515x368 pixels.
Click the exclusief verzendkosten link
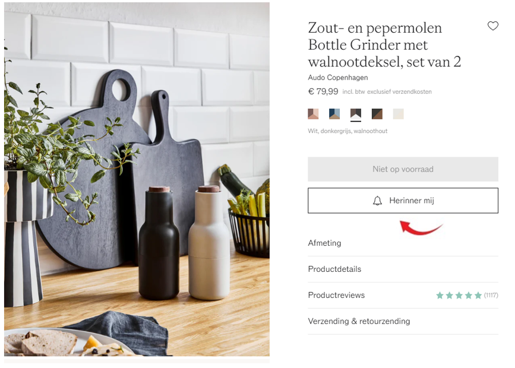[399, 92]
